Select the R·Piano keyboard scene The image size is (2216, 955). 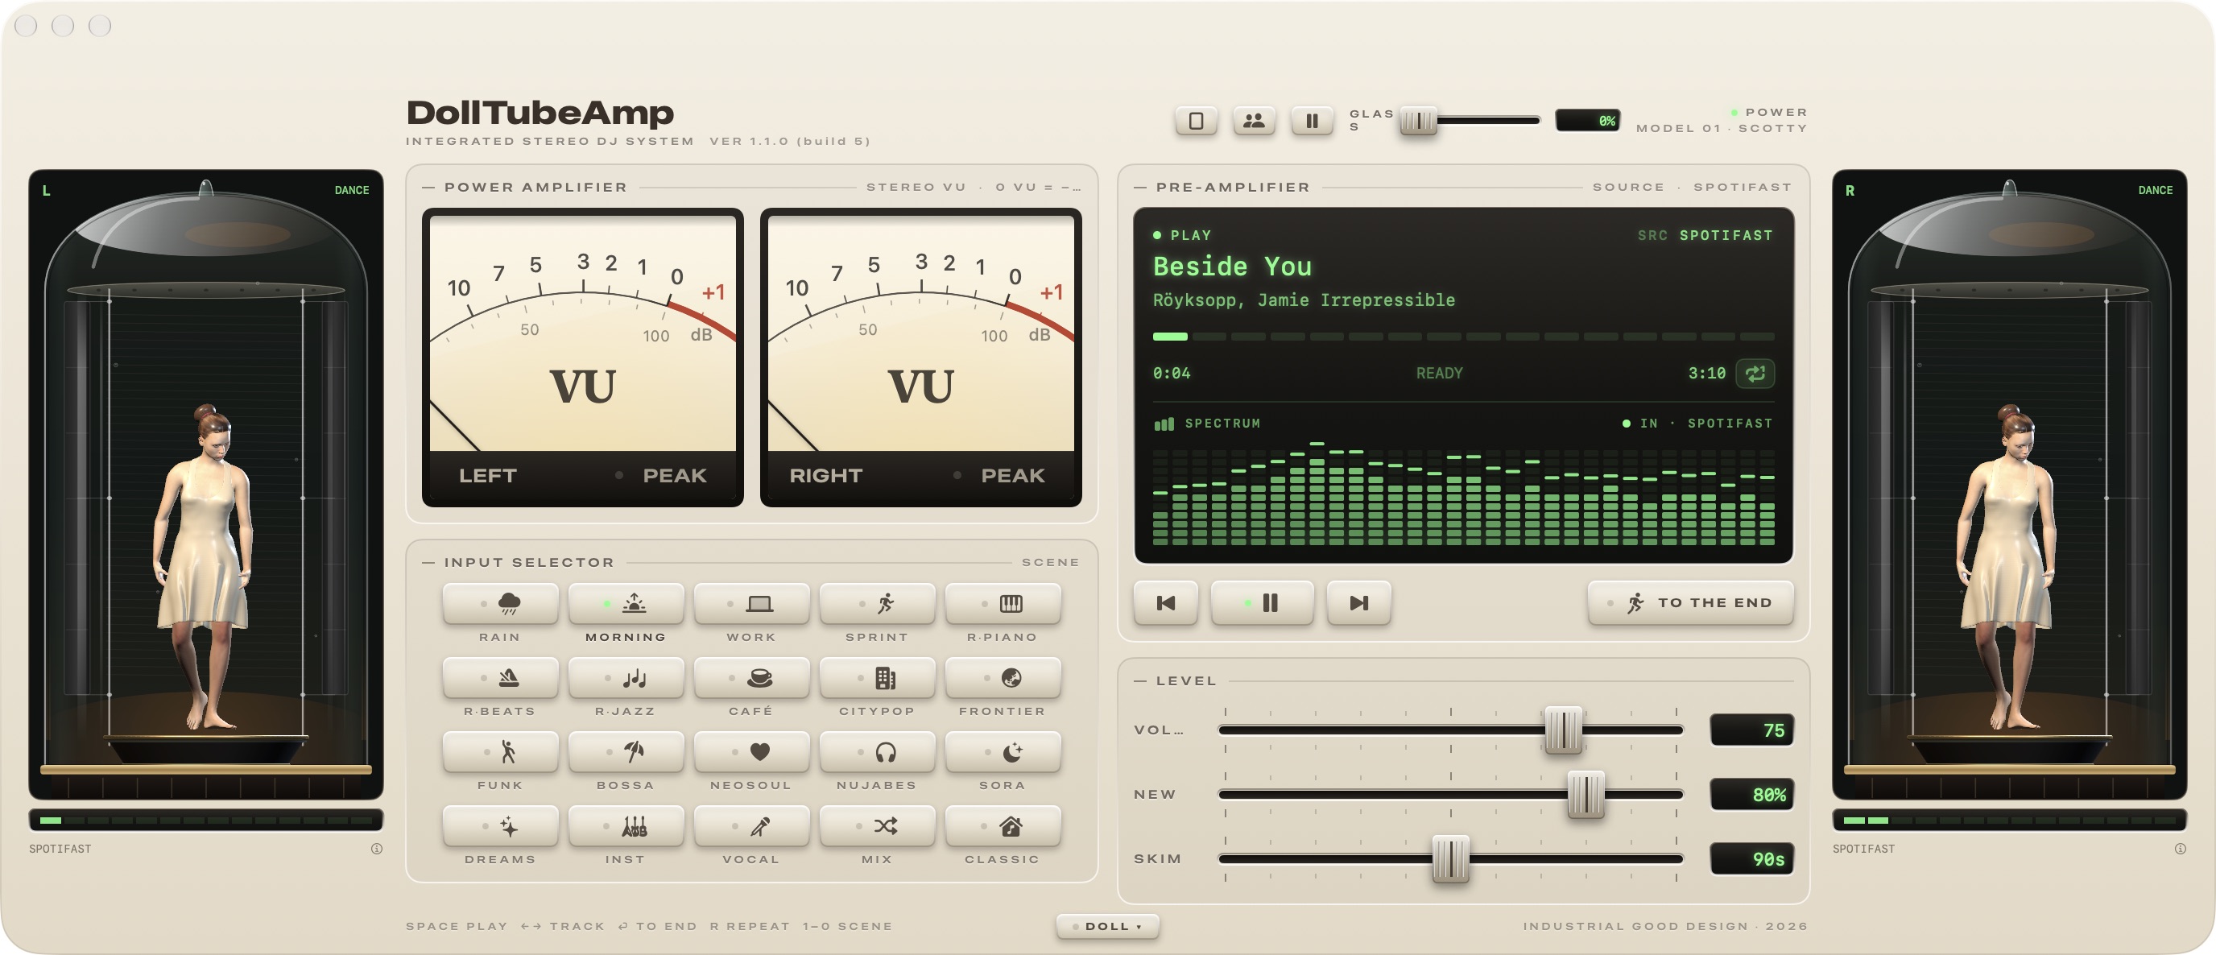pyautogui.click(x=1003, y=604)
